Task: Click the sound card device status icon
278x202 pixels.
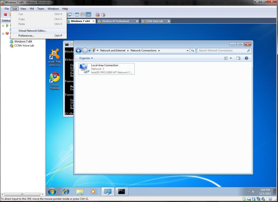Action: coord(263,199)
